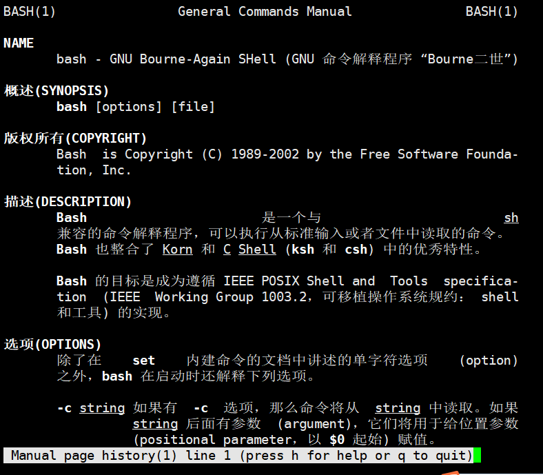Click underlined 'string' right after -c option
This screenshot has width=543, height=475.
pyautogui.click(x=102, y=408)
